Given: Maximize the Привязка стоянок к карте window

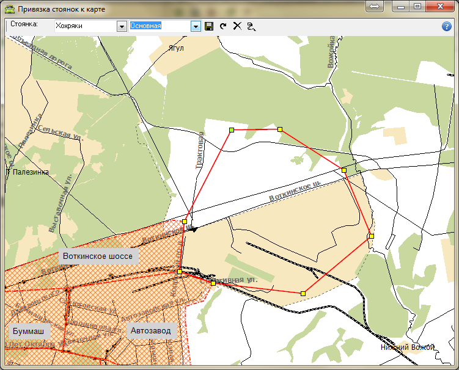Looking at the screenshot, I should click(x=418, y=6).
